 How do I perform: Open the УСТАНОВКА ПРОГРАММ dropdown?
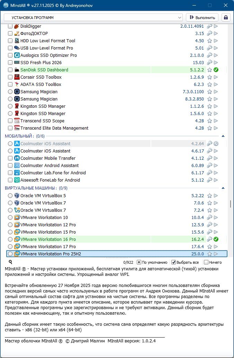[93, 17]
